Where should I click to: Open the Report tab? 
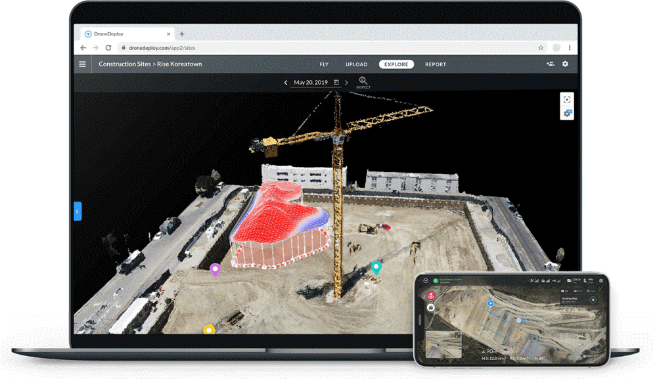(435, 64)
